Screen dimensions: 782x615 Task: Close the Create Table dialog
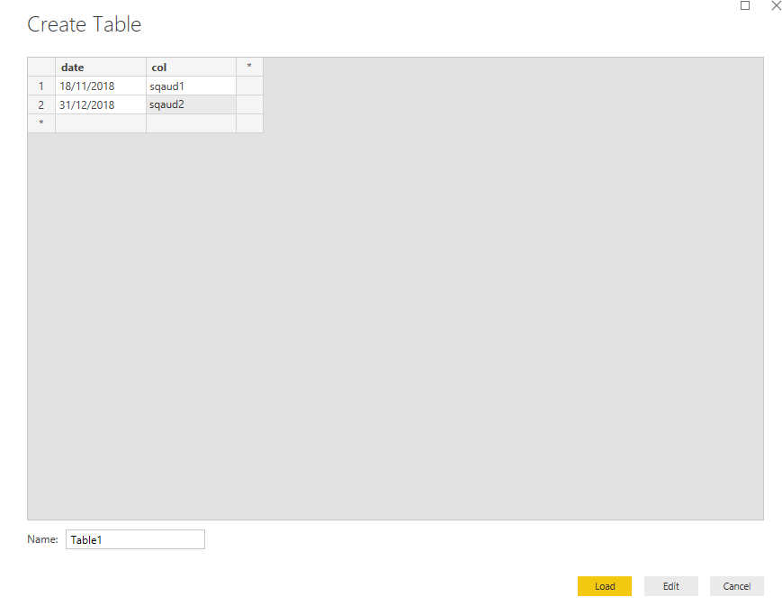(x=776, y=5)
